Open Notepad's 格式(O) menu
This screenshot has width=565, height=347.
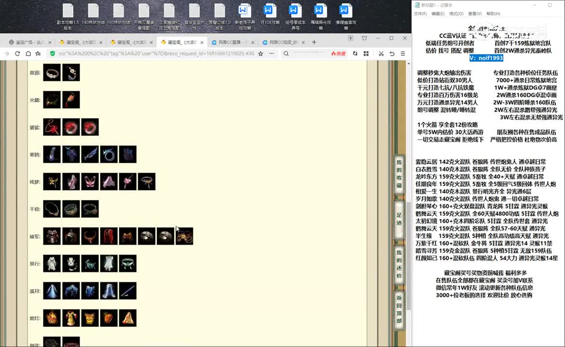[x=456, y=13]
